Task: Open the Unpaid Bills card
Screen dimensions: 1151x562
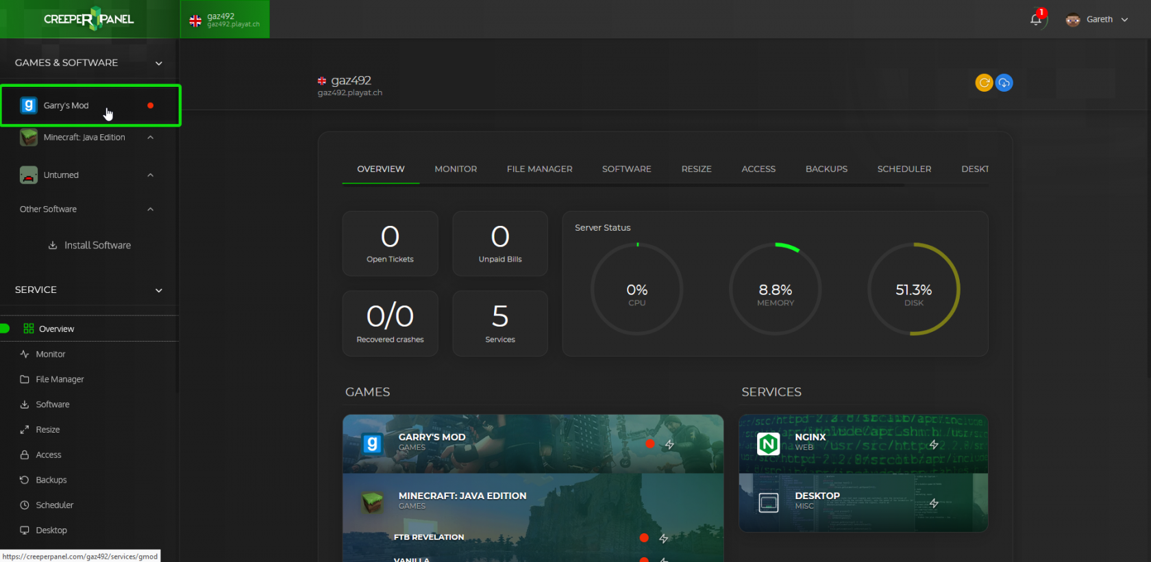Action: click(500, 244)
